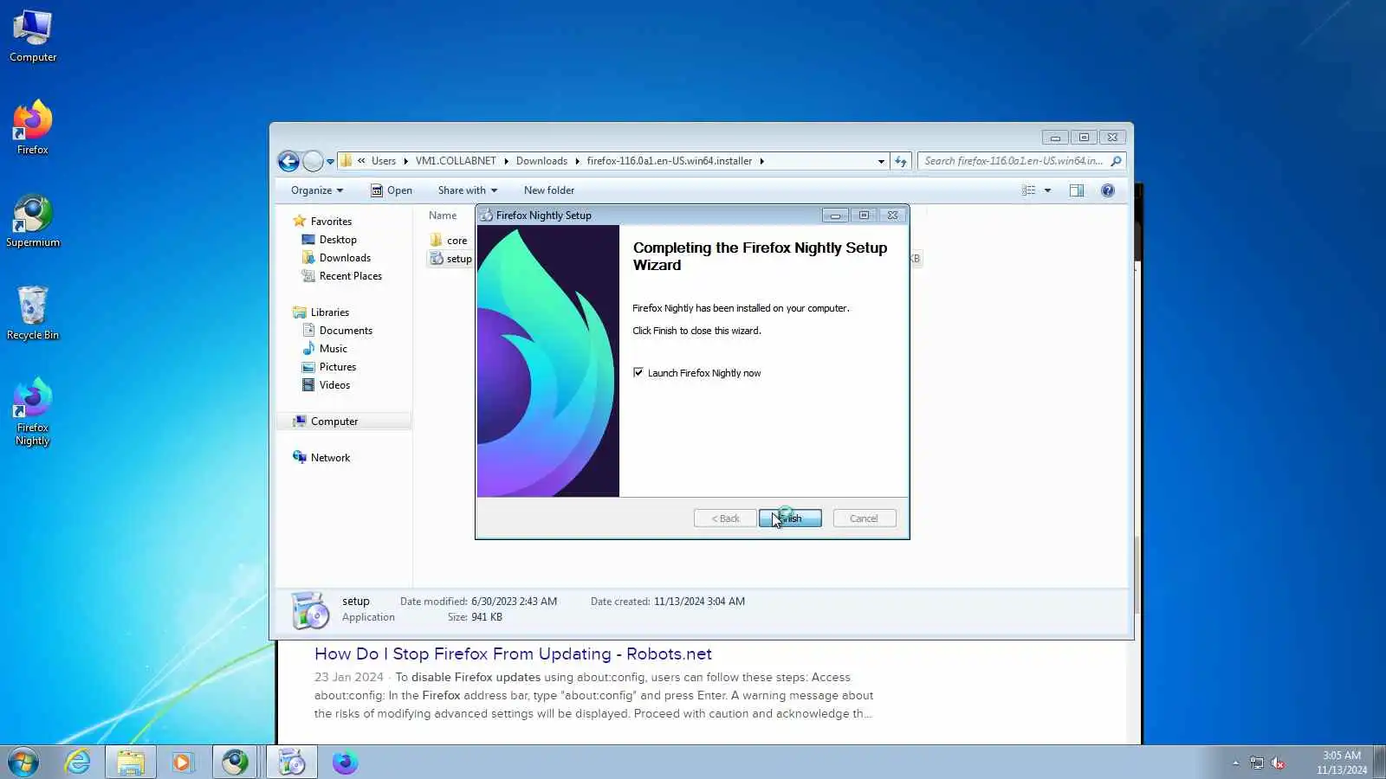Screen dimensions: 1386x779
Task: Click Cancel in the setup wizard
Action: (864, 518)
